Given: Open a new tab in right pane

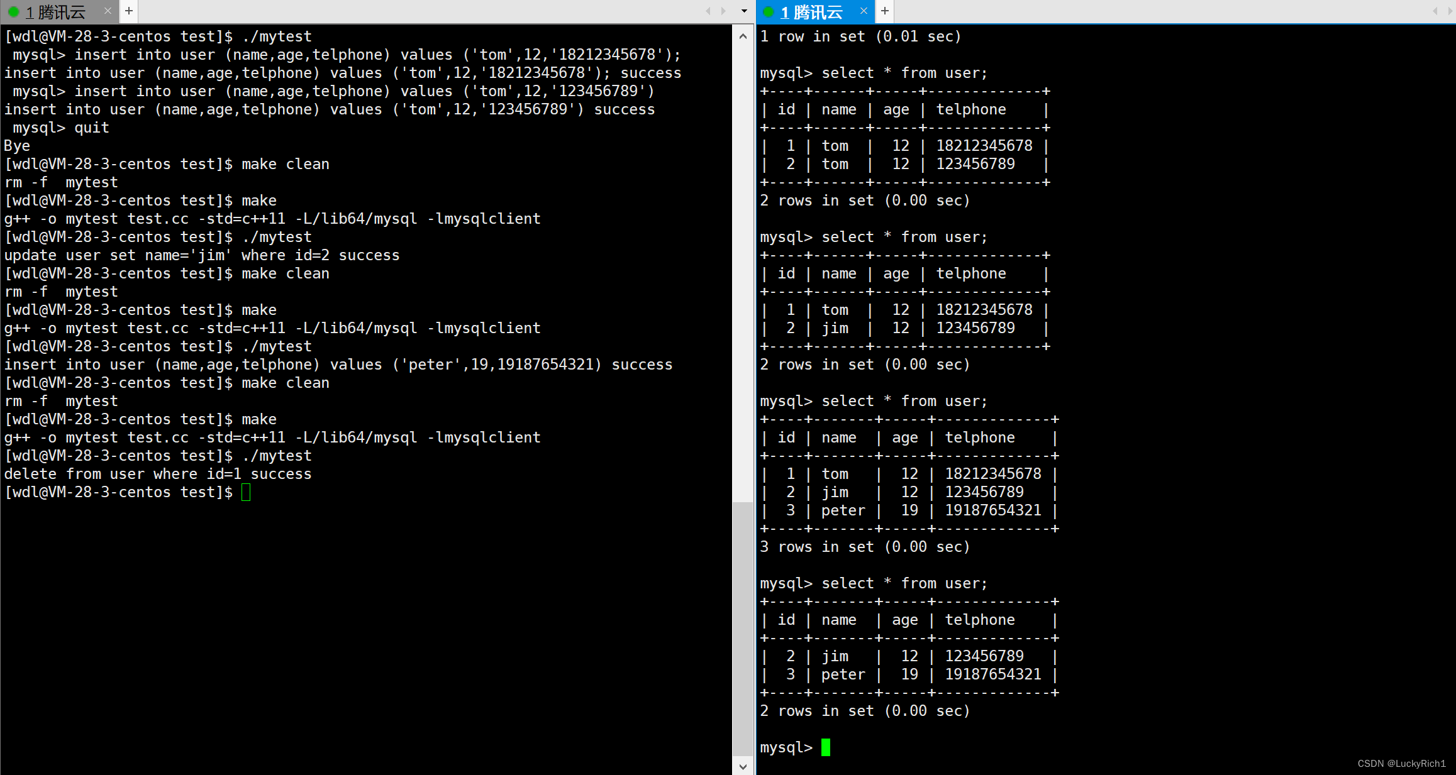Looking at the screenshot, I should [884, 11].
